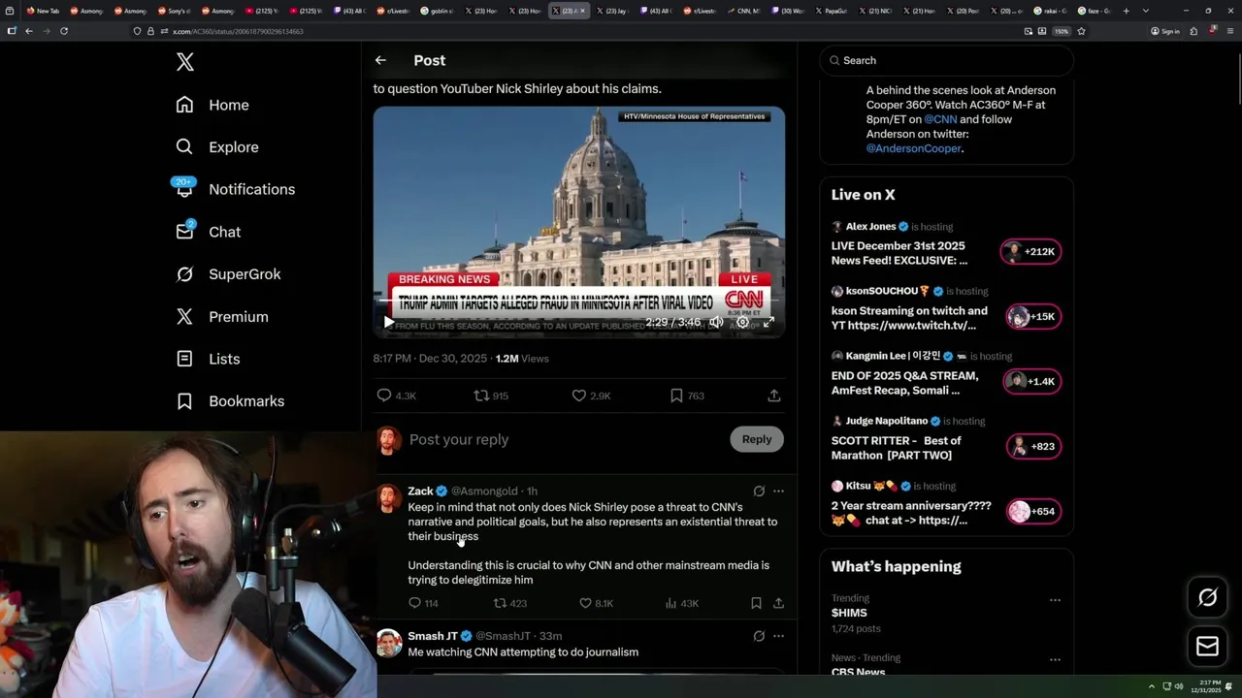Reply to Zack's comment (114)
Viewport: 1242px width, 698px height.
423,603
